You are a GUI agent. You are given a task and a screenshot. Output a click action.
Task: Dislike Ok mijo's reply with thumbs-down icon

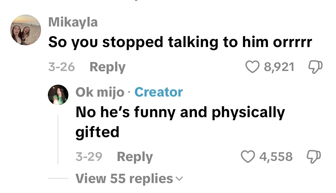(314, 157)
